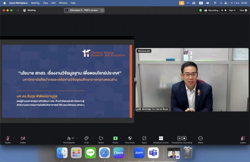Stop recording from top bar indicator

click(225, 10)
